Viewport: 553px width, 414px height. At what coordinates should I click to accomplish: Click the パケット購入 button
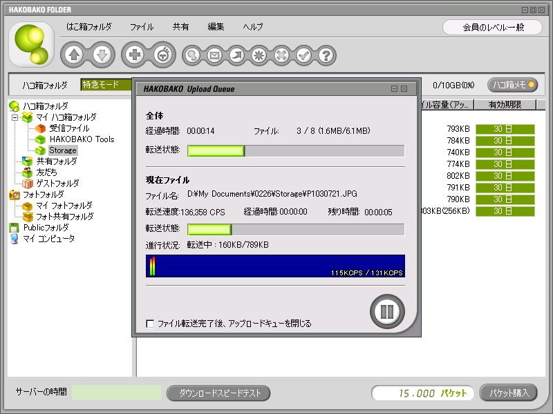(x=509, y=393)
